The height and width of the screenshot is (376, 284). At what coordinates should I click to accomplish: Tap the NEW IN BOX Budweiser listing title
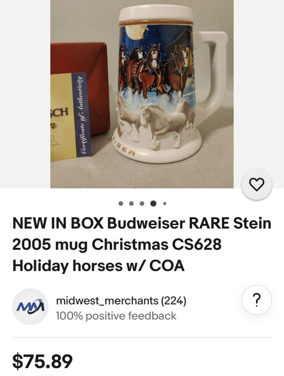(142, 244)
